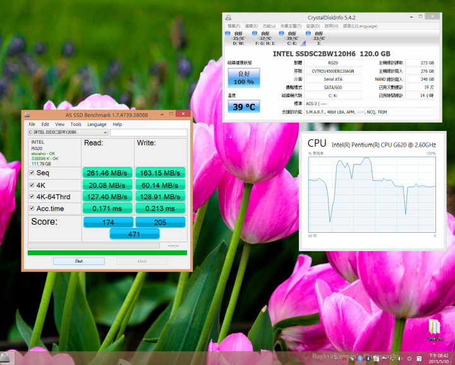Open the (H) help menu in CrystalDiskInfo

331,26
